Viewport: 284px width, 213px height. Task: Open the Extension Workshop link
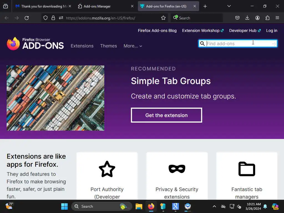(203, 31)
